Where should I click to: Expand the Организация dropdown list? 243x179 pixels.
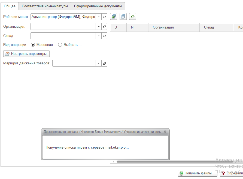[99, 27]
